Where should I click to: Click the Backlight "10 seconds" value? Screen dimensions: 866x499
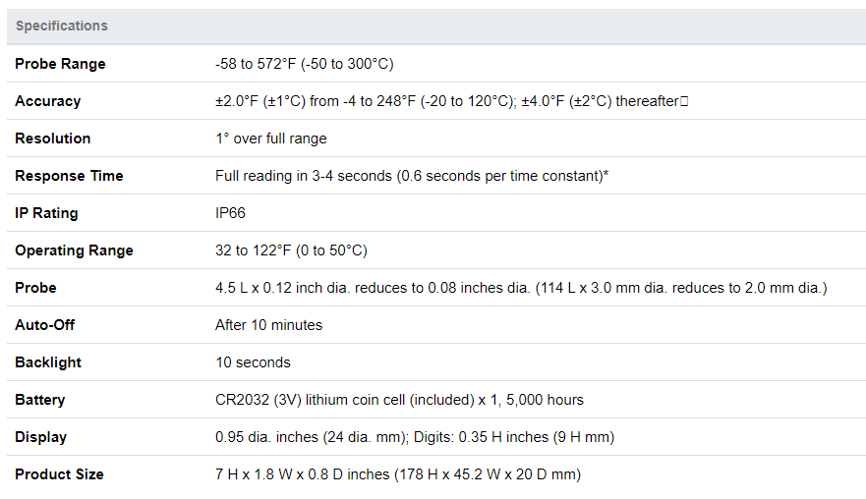click(x=253, y=362)
